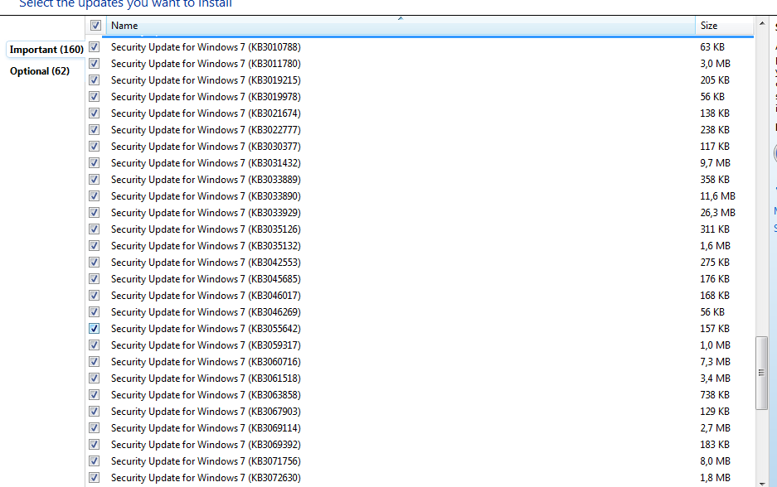
Task: Click the 738 KB size value
Action: point(715,395)
